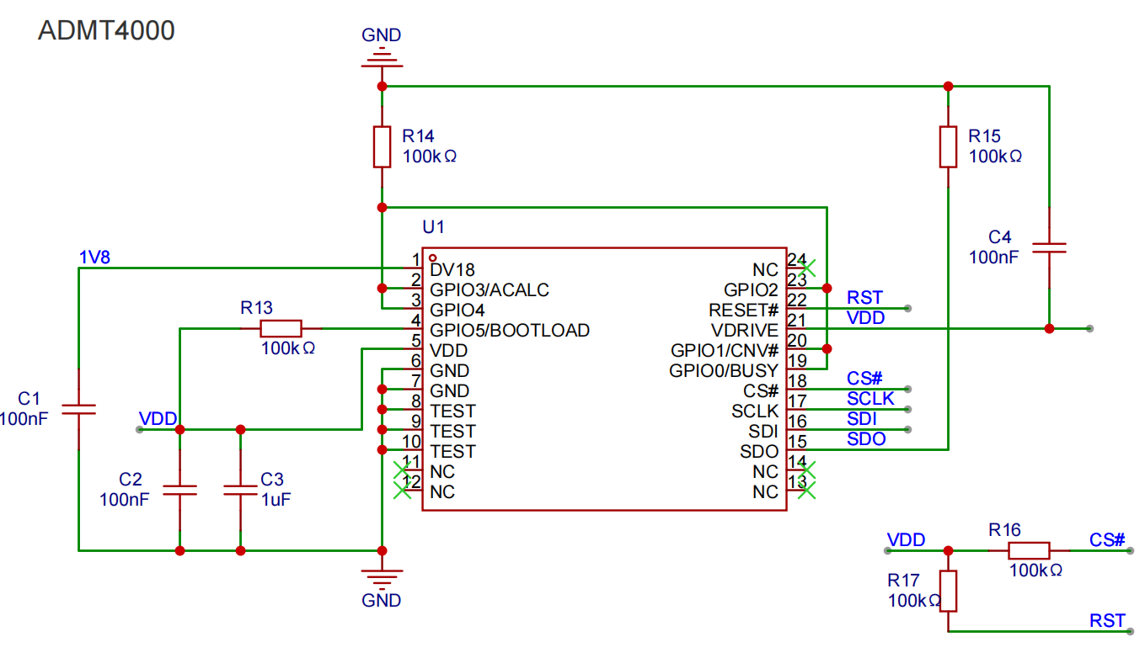Select the C1 capacitor symbol

click(78, 409)
